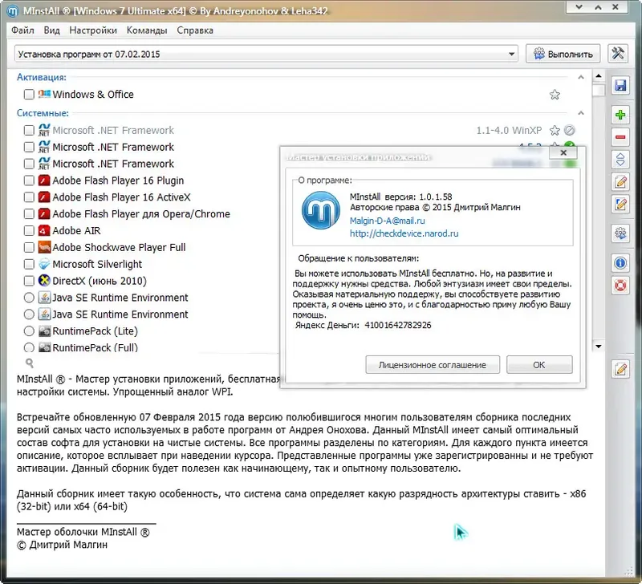This screenshot has height=584, width=642.
Task: Click the Save icon in the right sidebar
Action: coord(620,85)
